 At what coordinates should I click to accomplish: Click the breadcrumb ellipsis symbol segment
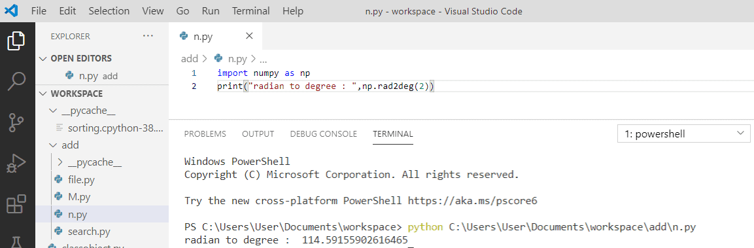(x=263, y=60)
